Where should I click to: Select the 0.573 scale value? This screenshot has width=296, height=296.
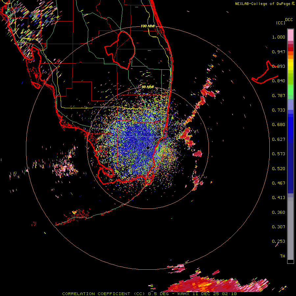(279, 154)
